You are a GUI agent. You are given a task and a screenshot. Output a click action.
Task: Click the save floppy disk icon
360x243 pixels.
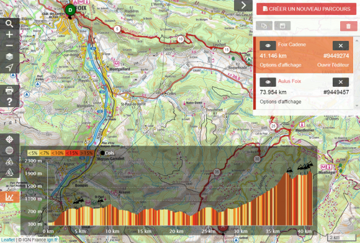282,25
